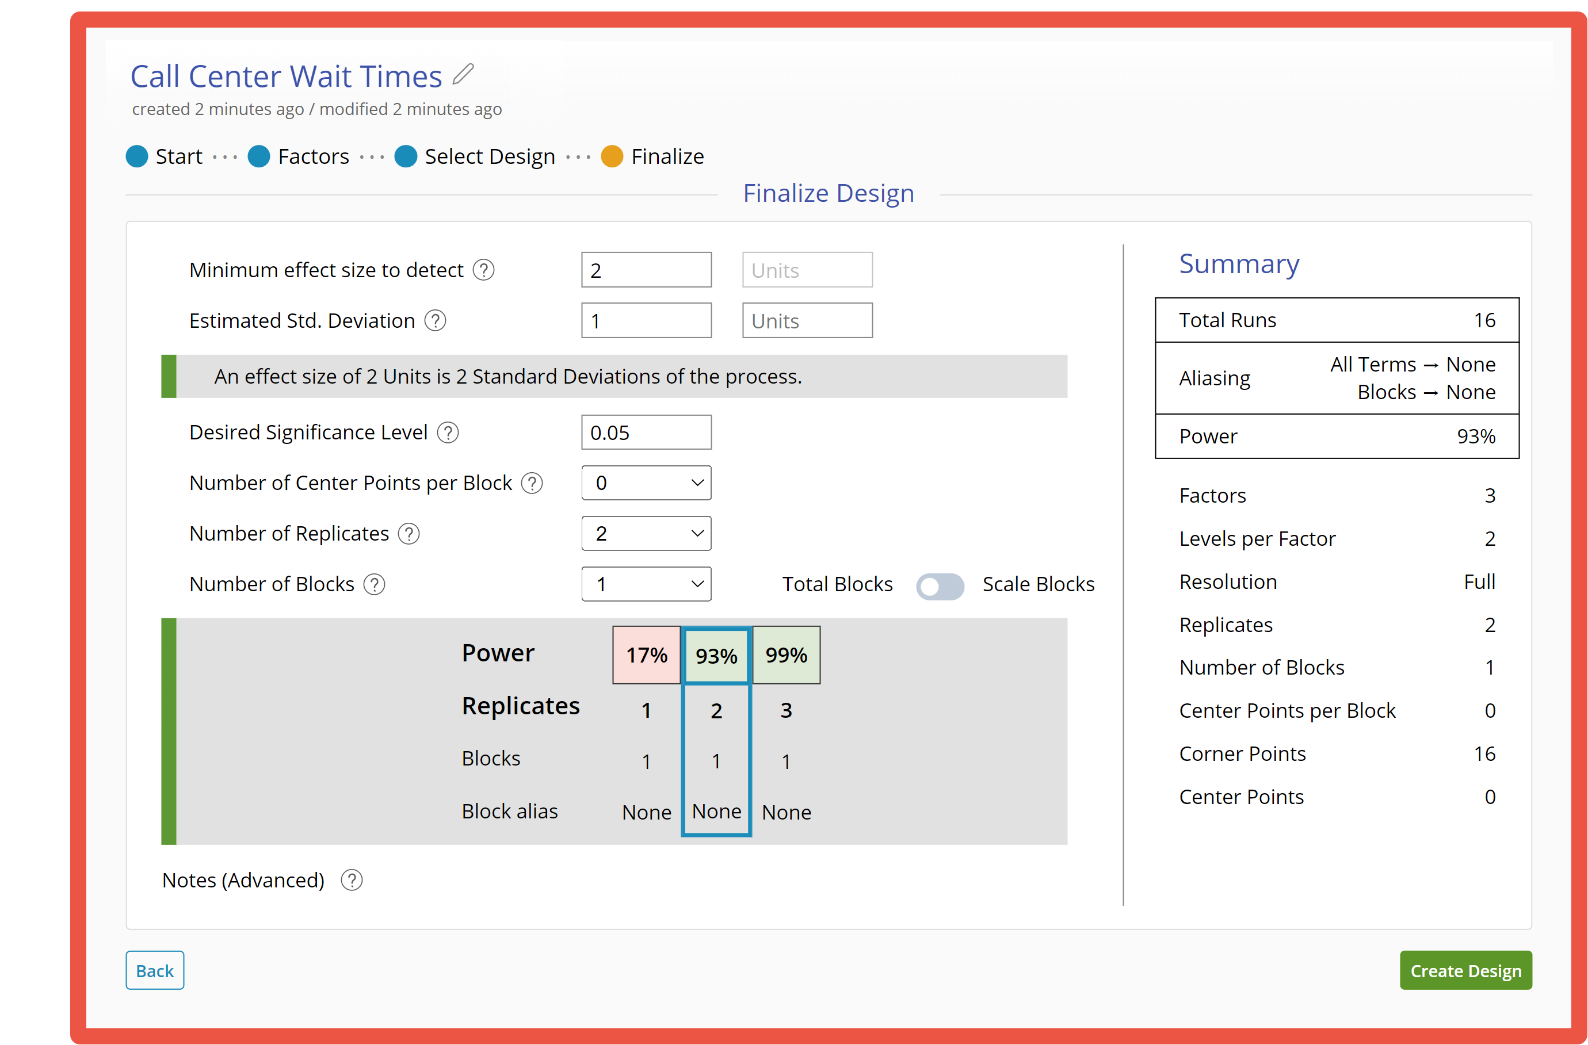The width and height of the screenshot is (1588, 1045).
Task: Toggle Total Blocks / Scale Blocks switch
Action: tap(940, 585)
